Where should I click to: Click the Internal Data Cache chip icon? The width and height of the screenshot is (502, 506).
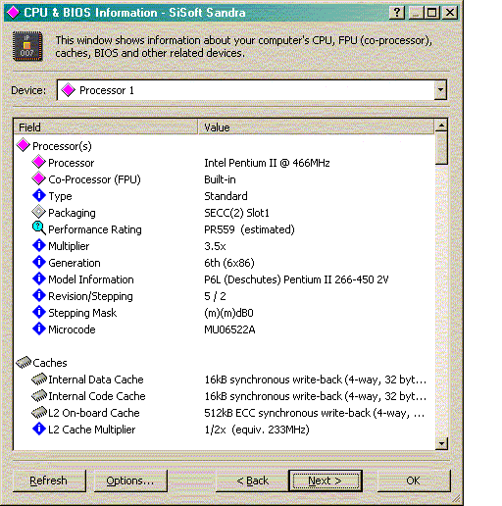(39, 379)
